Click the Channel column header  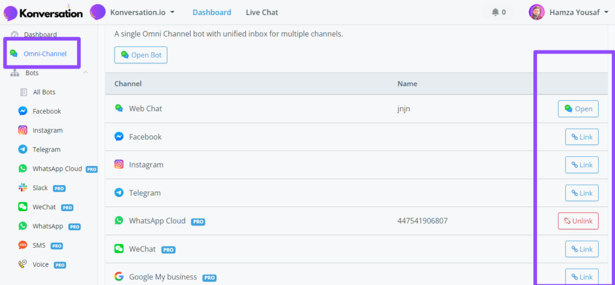128,84
